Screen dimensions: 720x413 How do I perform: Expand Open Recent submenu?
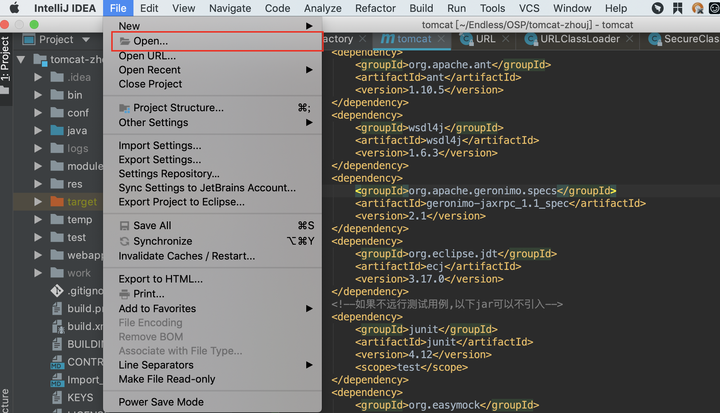[x=213, y=70]
